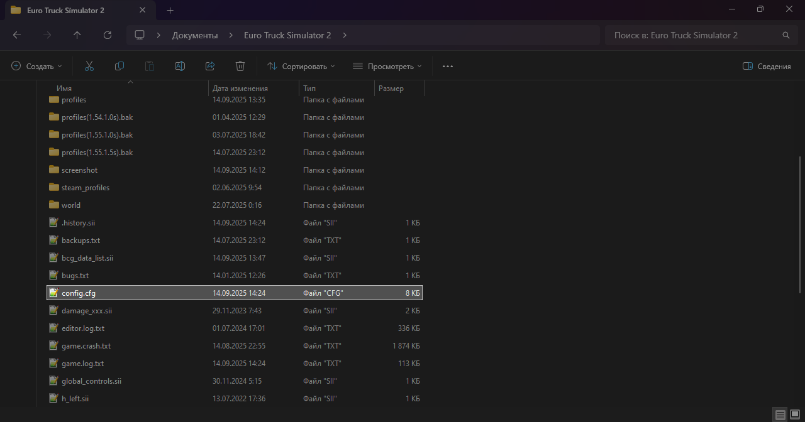This screenshot has width=805, height=422.
Task: Switch to large thumbnails view in the status bar
Action: 795,414
